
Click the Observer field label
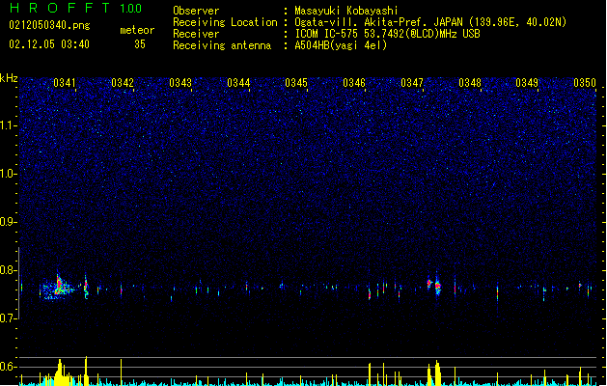click(x=196, y=11)
